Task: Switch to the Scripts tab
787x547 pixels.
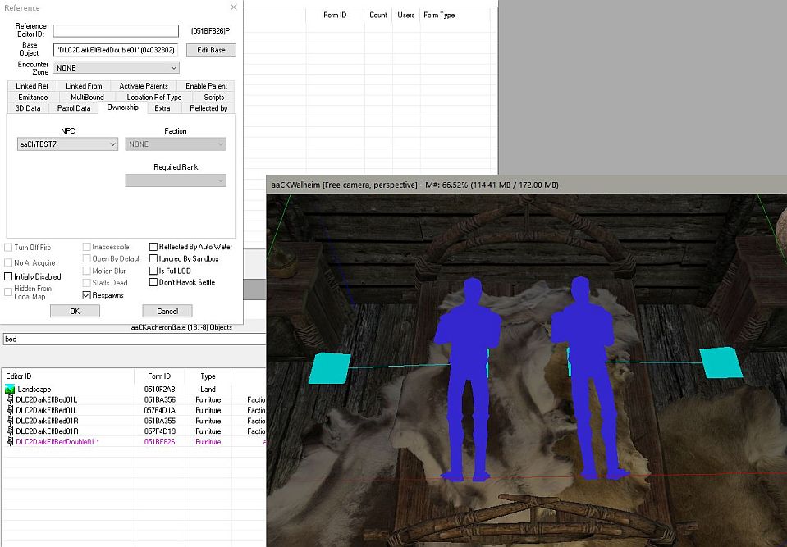Action: pyautogui.click(x=213, y=98)
